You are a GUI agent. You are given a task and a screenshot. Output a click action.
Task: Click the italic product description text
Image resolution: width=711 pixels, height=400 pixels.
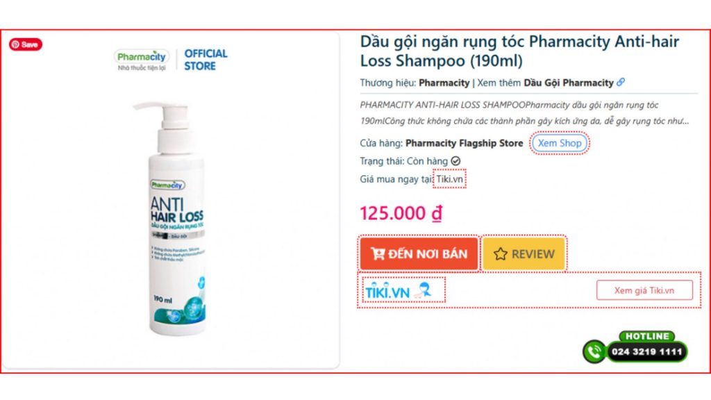pyautogui.click(x=525, y=113)
